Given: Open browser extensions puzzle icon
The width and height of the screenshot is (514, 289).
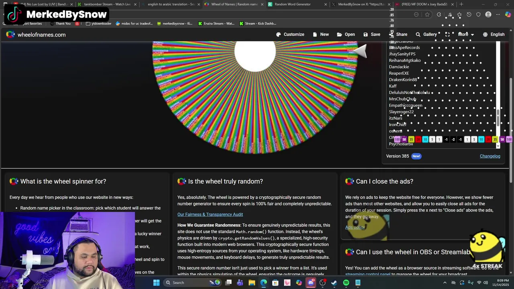Looking at the screenshot, I should (439, 14).
